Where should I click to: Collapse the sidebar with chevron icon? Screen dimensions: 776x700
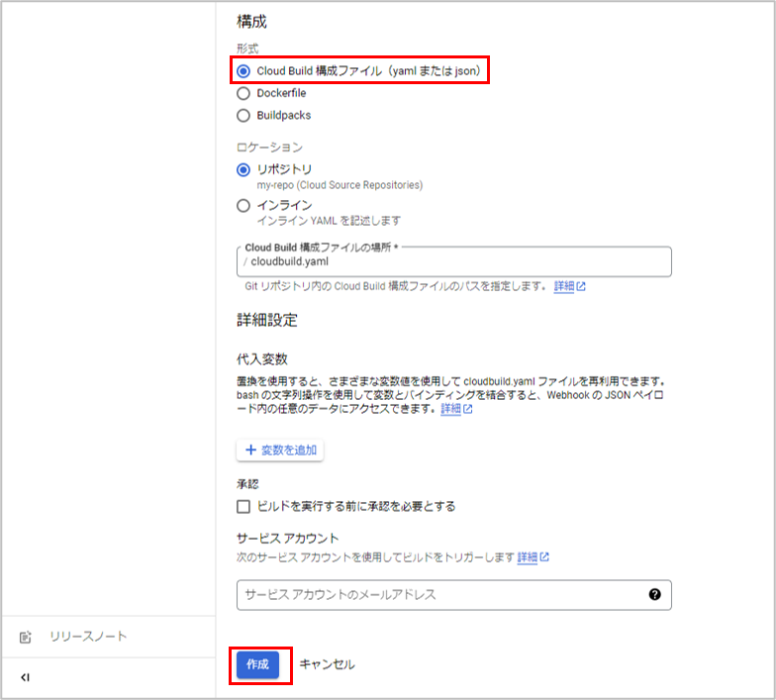(26, 677)
